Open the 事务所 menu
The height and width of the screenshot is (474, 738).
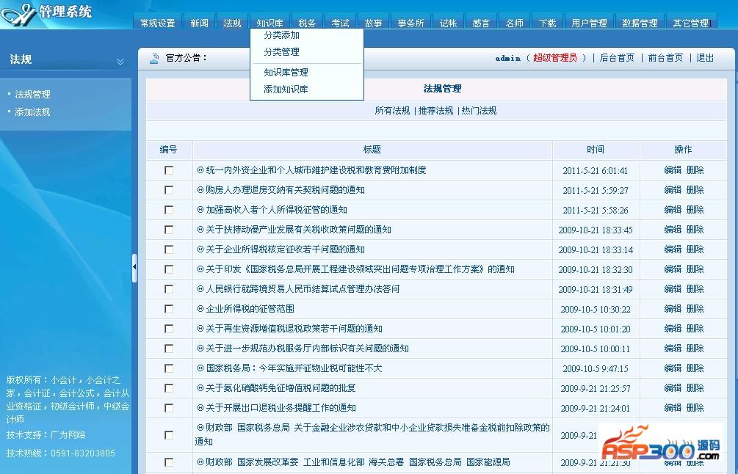[x=411, y=23]
